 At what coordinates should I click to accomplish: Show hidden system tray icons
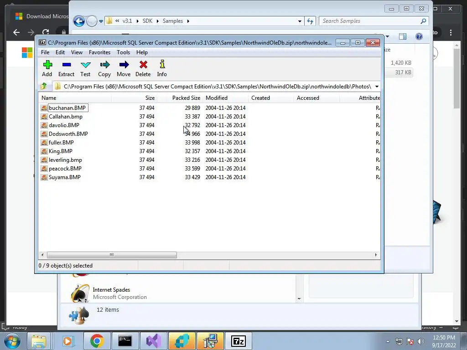tap(388, 341)
